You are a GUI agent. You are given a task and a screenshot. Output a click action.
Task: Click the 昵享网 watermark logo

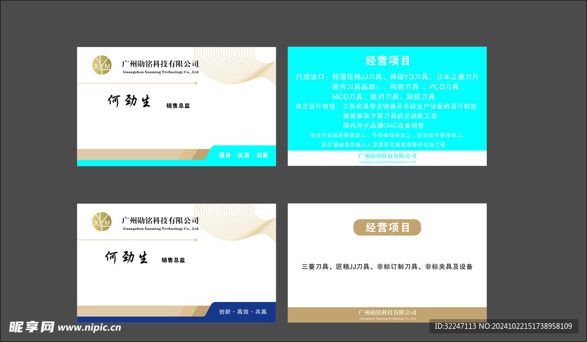point(32,327)
